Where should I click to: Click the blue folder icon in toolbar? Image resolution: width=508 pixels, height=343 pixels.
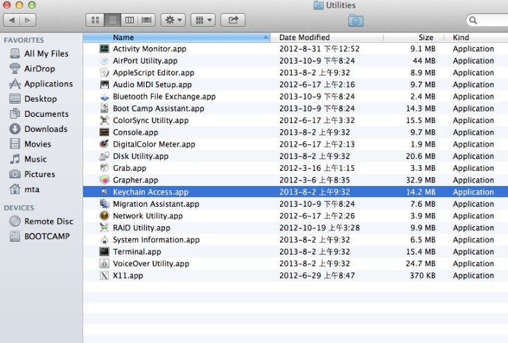coord(356,20)
